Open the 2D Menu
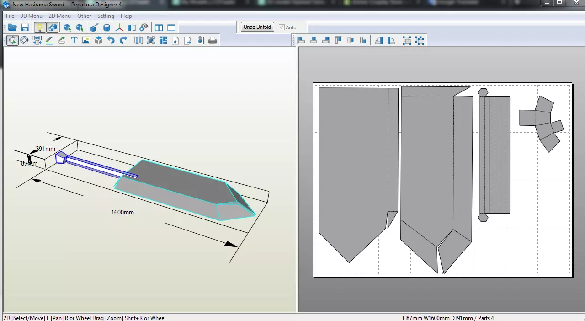The image size is (585, 321). click(x=60, y=16)
